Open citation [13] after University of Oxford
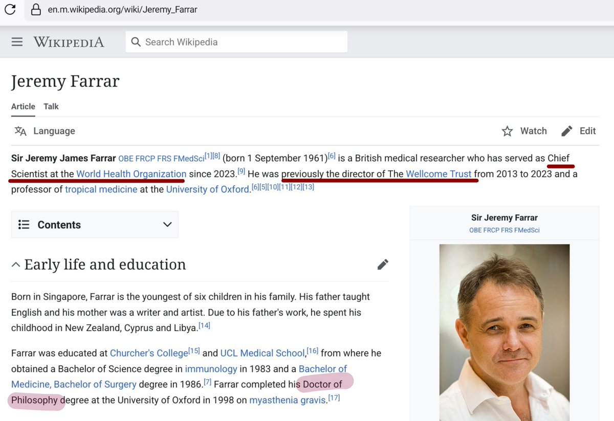 click(309, 187)
